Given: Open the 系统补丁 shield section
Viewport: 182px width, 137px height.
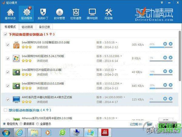Looking at the screenshot, I should [x=43, y=14].
